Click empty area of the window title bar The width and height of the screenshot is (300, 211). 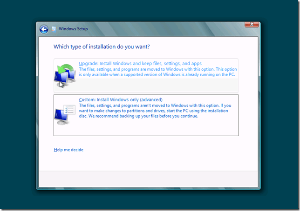click(x=163, y=28)
